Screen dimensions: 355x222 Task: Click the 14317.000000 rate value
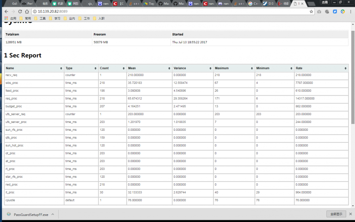[x=305, y=99]
